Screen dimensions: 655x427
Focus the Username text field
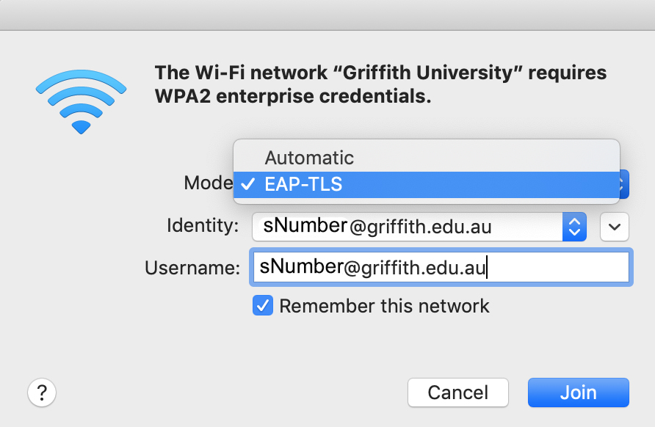[441, 268]
